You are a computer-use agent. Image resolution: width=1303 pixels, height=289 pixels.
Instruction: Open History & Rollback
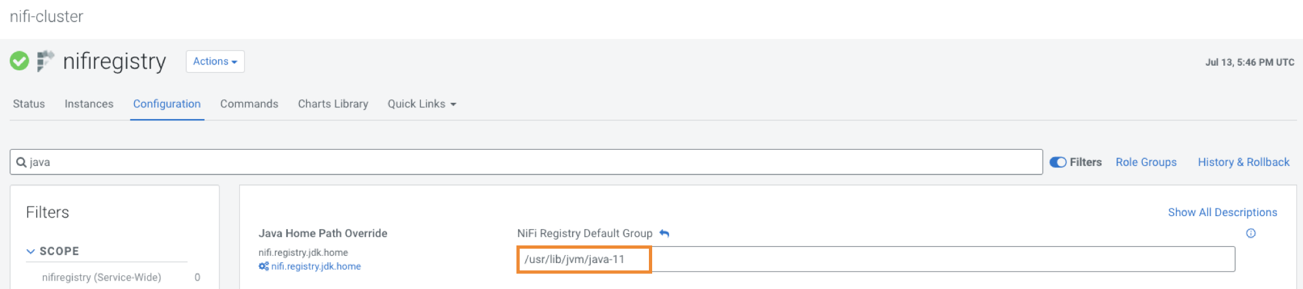tap(1243, 162)
